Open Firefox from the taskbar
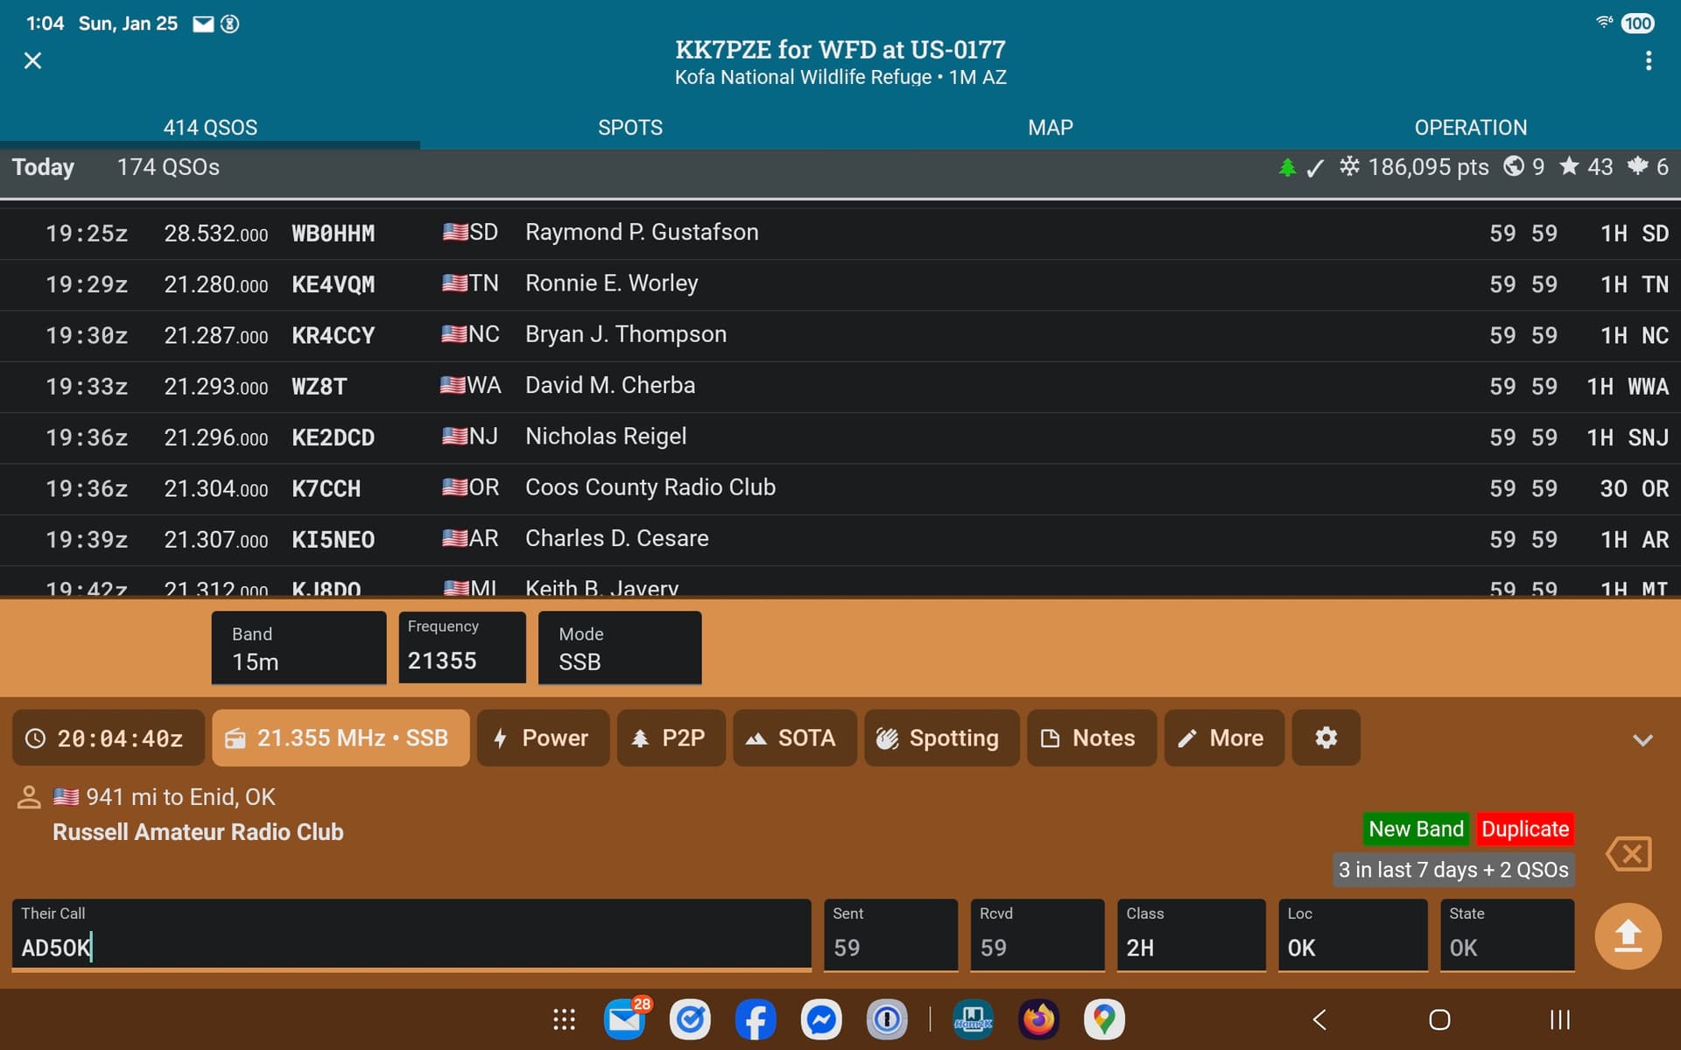The width and height of the screenshot is (1681, 1050). 1038,1019
